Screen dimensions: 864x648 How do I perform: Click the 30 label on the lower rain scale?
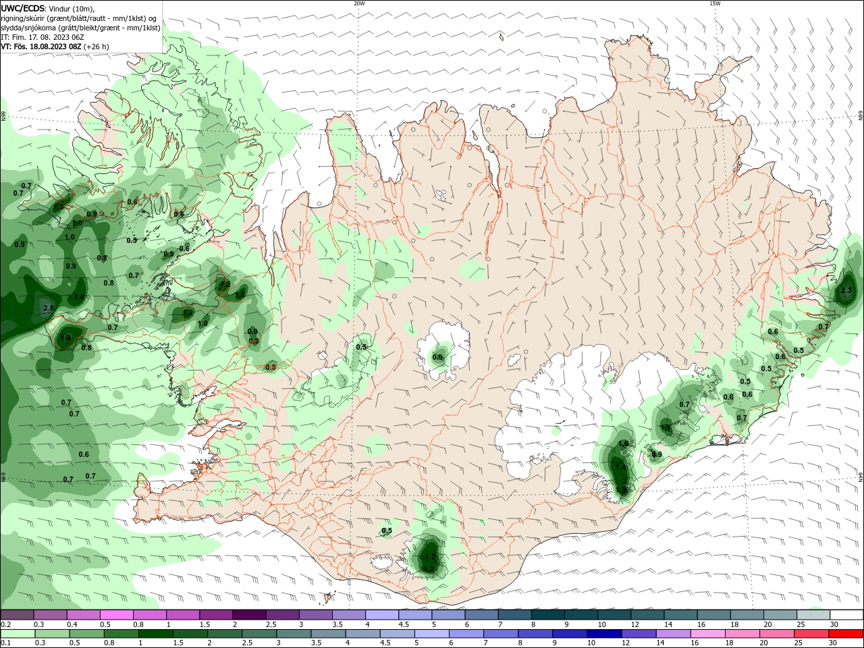(x=834, y=643)
